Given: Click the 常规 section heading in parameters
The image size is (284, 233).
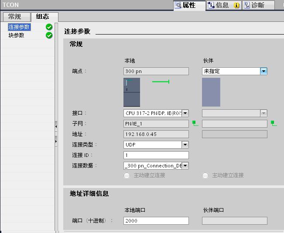Looking at the screenshot, I should click(76, 44).
